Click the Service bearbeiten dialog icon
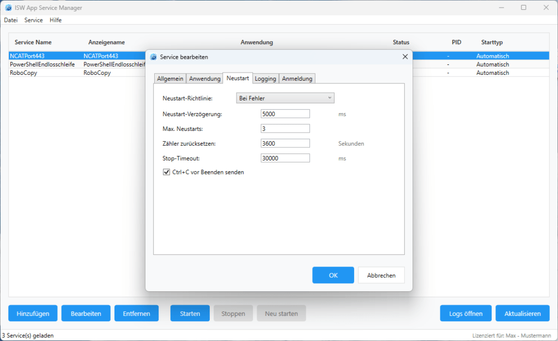558x341 pixels. click(154, 57)
